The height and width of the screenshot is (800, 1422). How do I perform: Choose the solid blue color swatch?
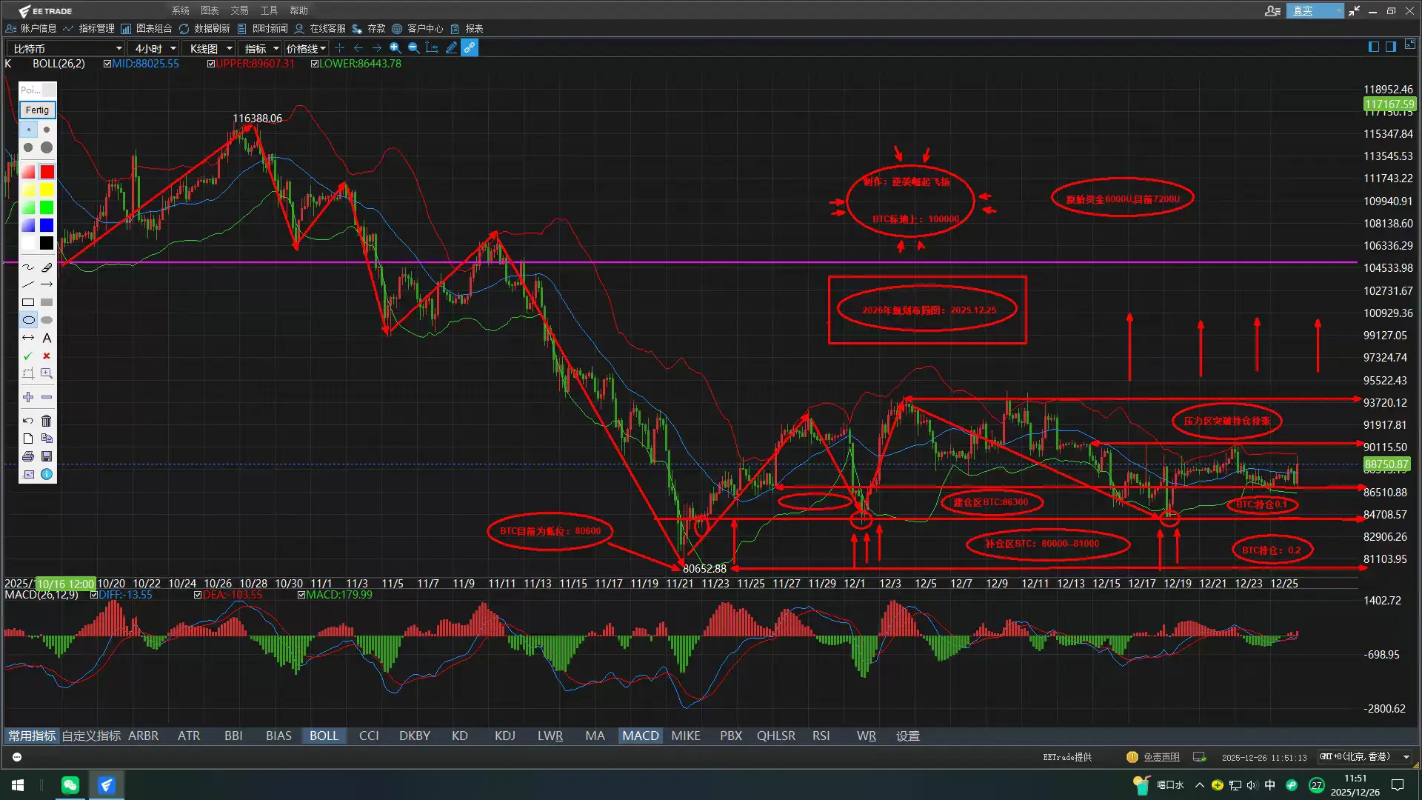tap(47, 225)
